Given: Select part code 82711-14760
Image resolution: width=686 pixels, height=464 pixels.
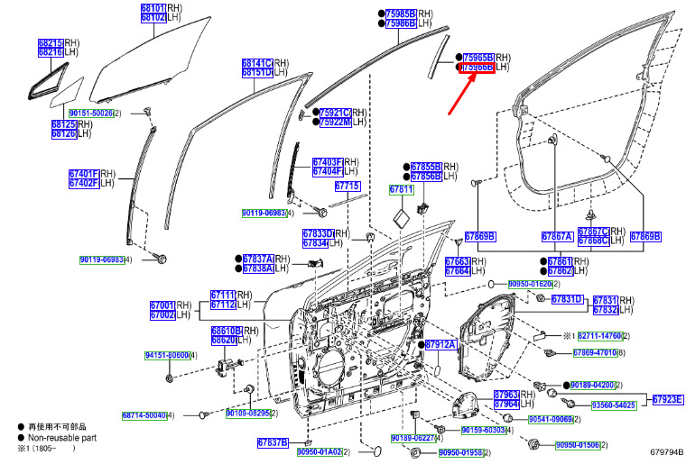Looking at the screenshot, I should click(x=600, y=336).
